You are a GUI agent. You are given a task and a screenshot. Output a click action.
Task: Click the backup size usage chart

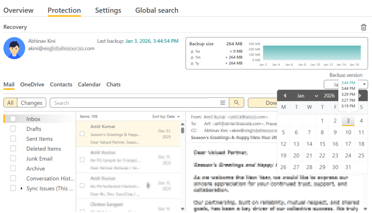point(312,53)
